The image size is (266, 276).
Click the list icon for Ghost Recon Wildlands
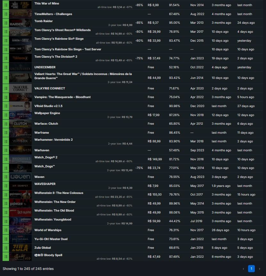click(6, 32)
